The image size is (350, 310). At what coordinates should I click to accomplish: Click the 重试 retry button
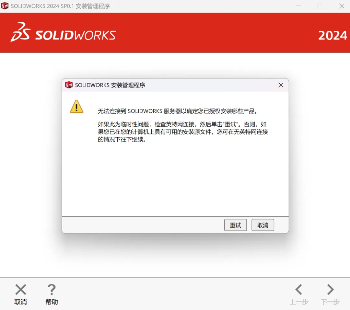[235, 225]
